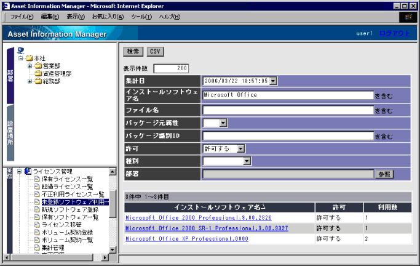Open the 許可 dropdown showing 許可する
The width and height of the screenshot is (420, 266).
tap(241, 148)
